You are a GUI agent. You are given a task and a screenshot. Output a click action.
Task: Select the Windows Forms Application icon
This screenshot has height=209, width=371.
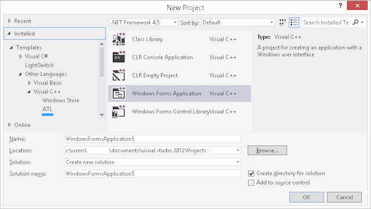[119, 93]
